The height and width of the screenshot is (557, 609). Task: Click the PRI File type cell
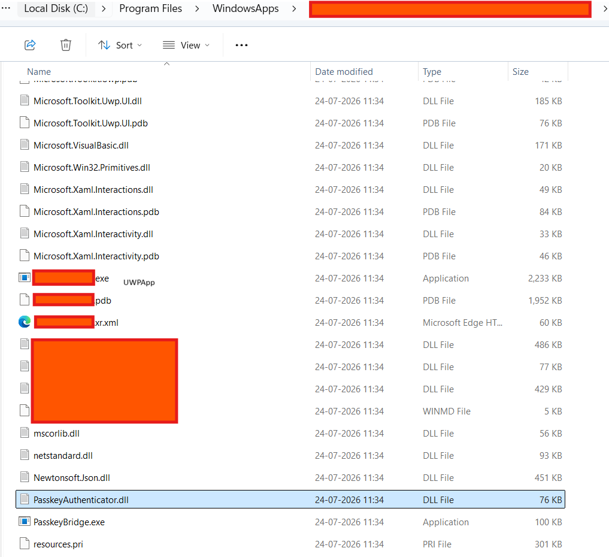click(437, 544)
